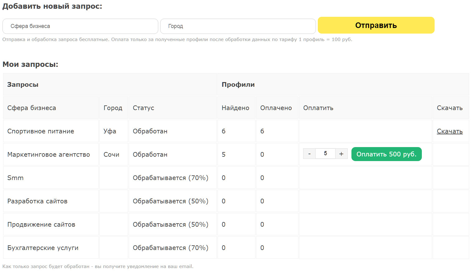The height and width of the screenshot is (273, 472).
Task: Decrease profile count with minus button
Action: [x=309, y=154]
